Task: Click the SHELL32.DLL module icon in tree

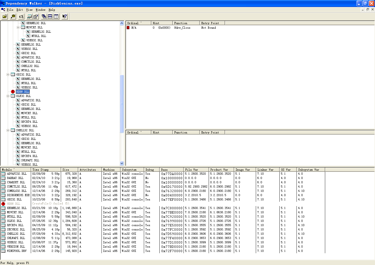Action: [x=13, y=130]
